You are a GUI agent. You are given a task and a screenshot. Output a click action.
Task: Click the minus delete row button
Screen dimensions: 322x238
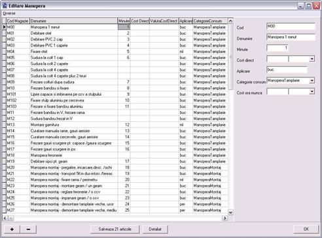coord(28,229)
